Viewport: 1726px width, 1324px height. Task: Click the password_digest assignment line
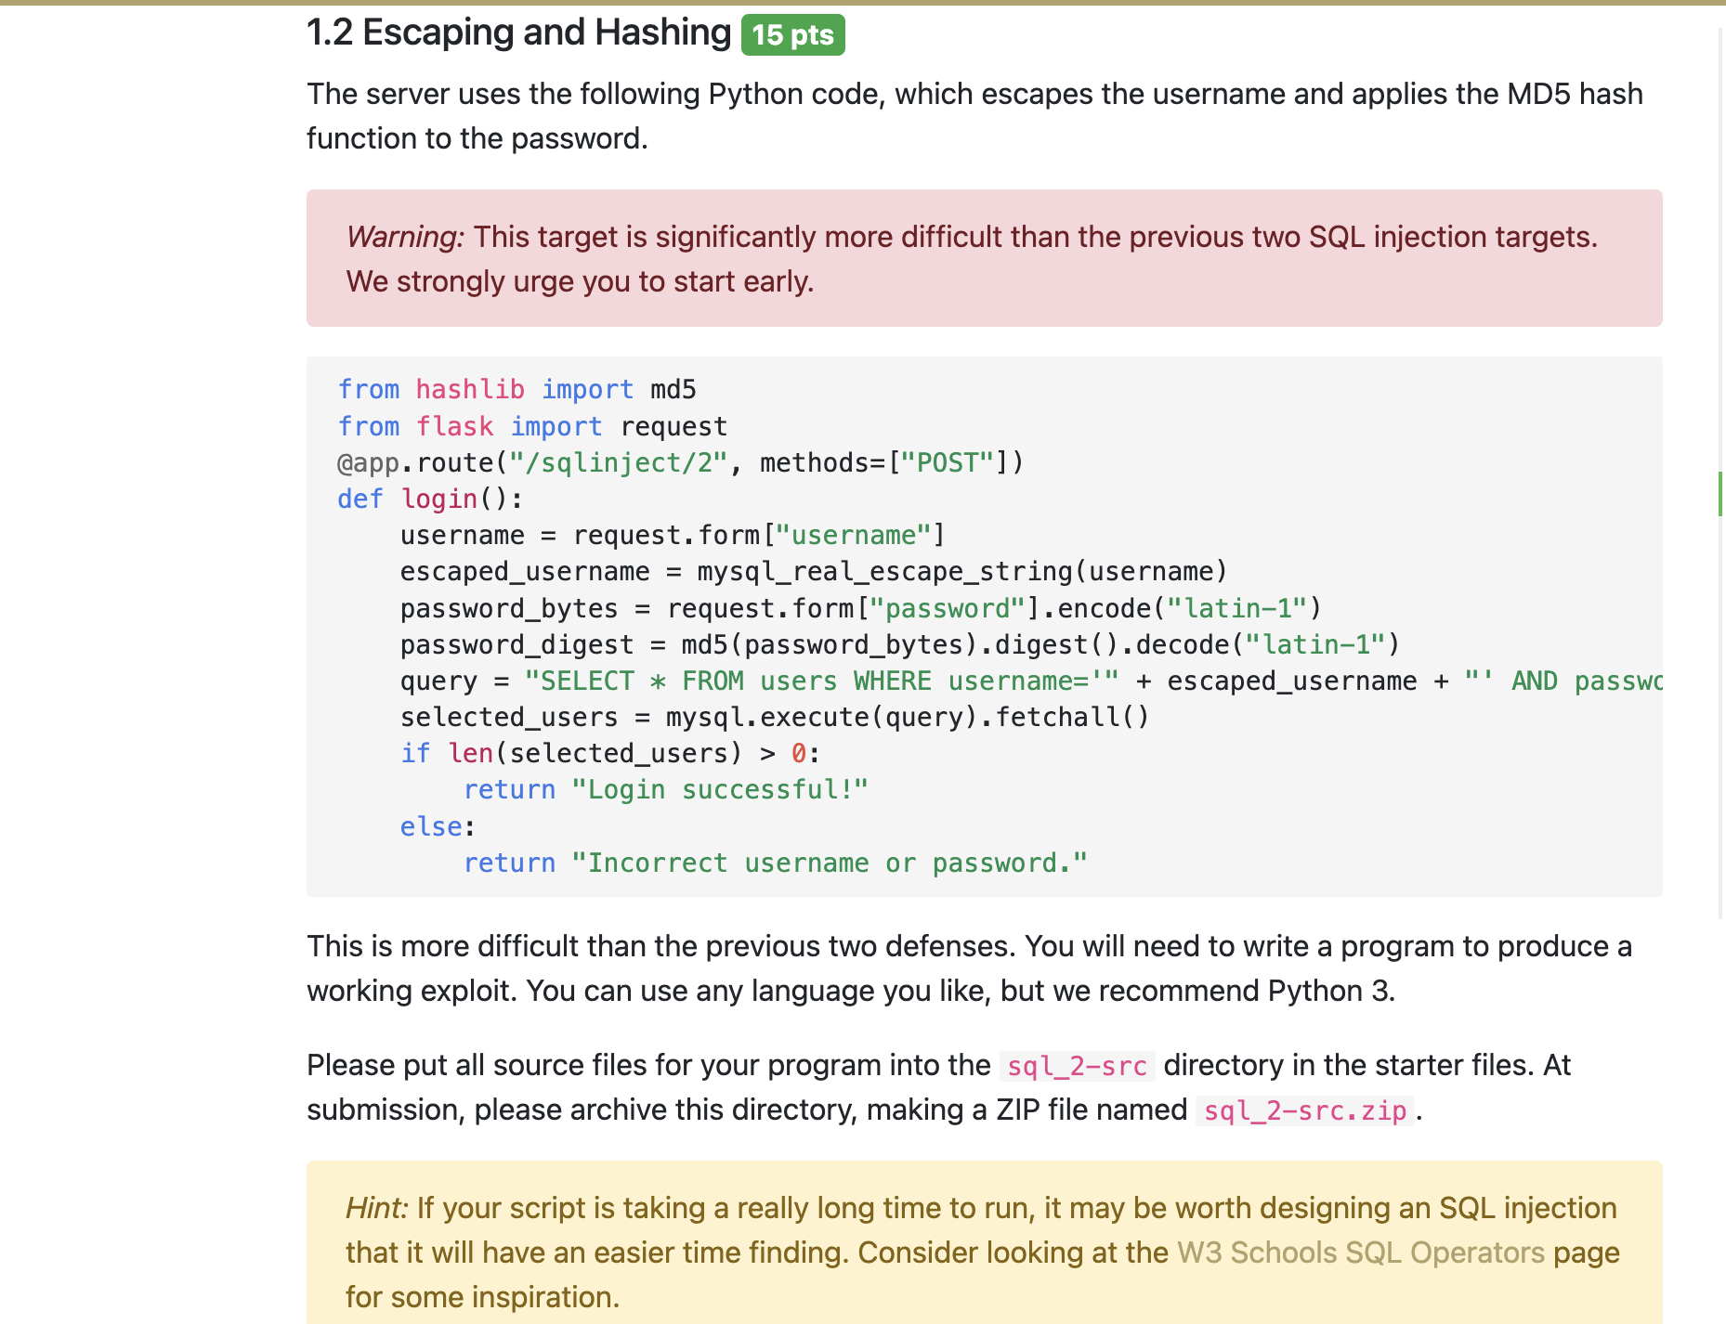898,643
